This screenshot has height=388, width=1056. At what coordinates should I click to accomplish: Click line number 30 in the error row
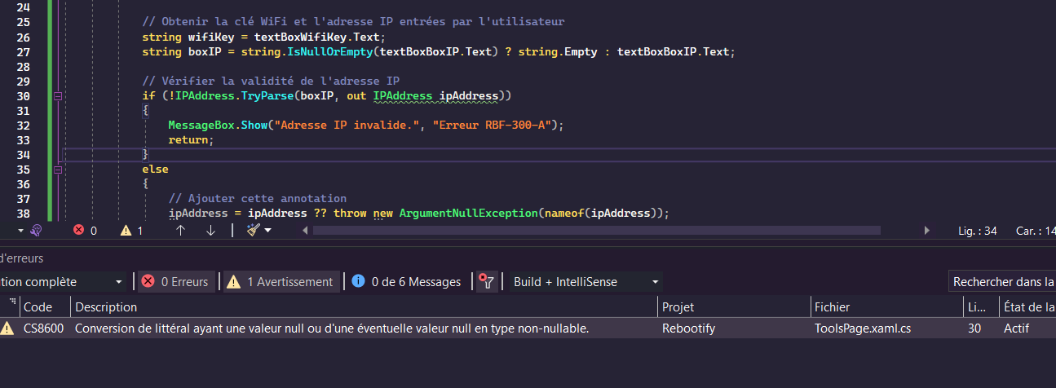(x=974, y=328)
